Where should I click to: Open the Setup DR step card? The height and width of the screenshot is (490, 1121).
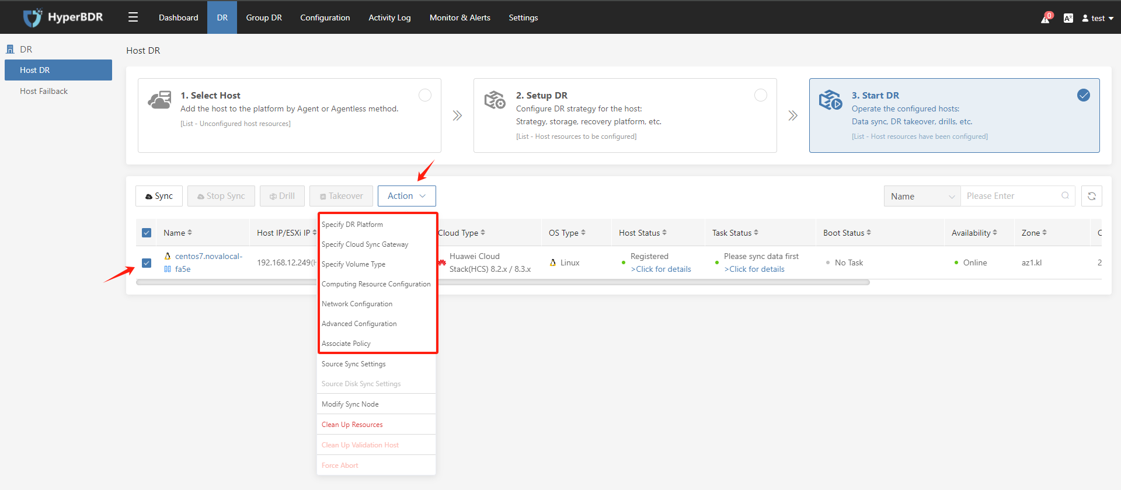pos(625,116)
